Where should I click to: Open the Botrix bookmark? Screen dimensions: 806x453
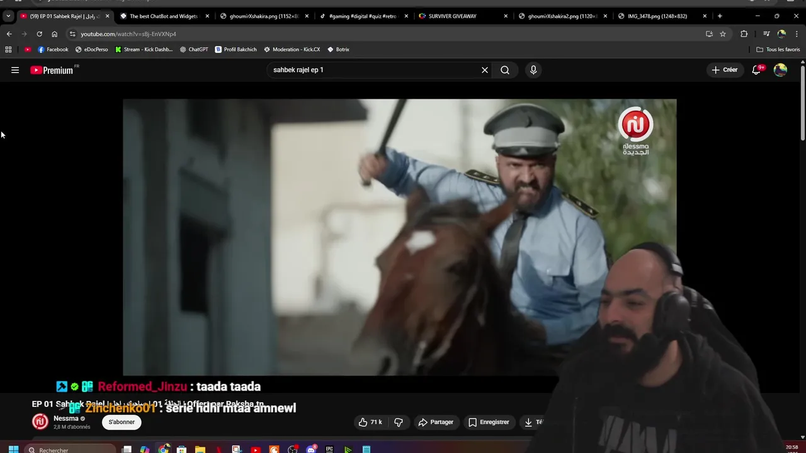point(338,49)
